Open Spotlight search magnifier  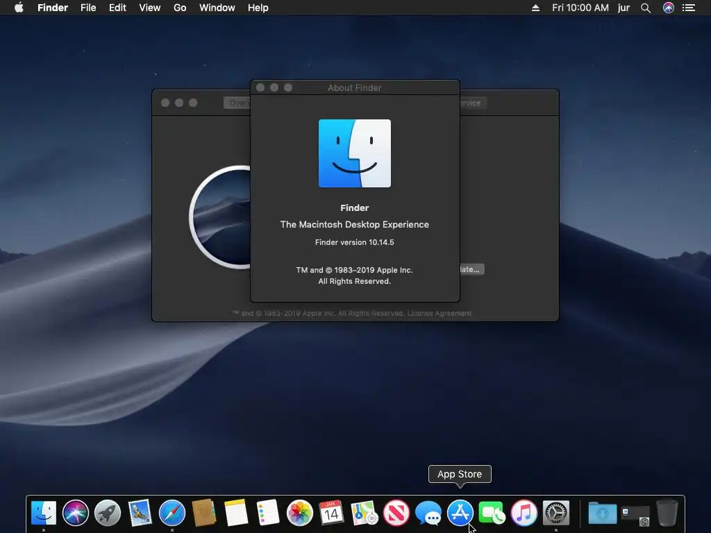click(646, 8)
